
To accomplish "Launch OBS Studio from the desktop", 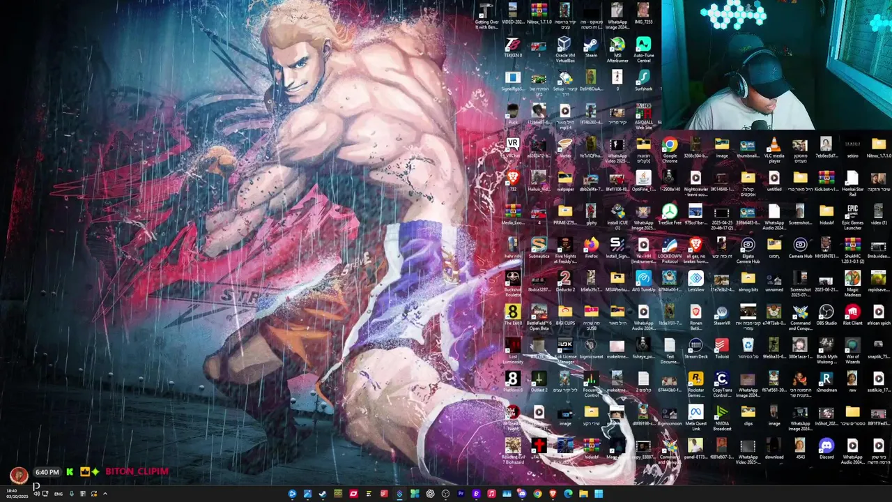I will click(x=826, y=315).
